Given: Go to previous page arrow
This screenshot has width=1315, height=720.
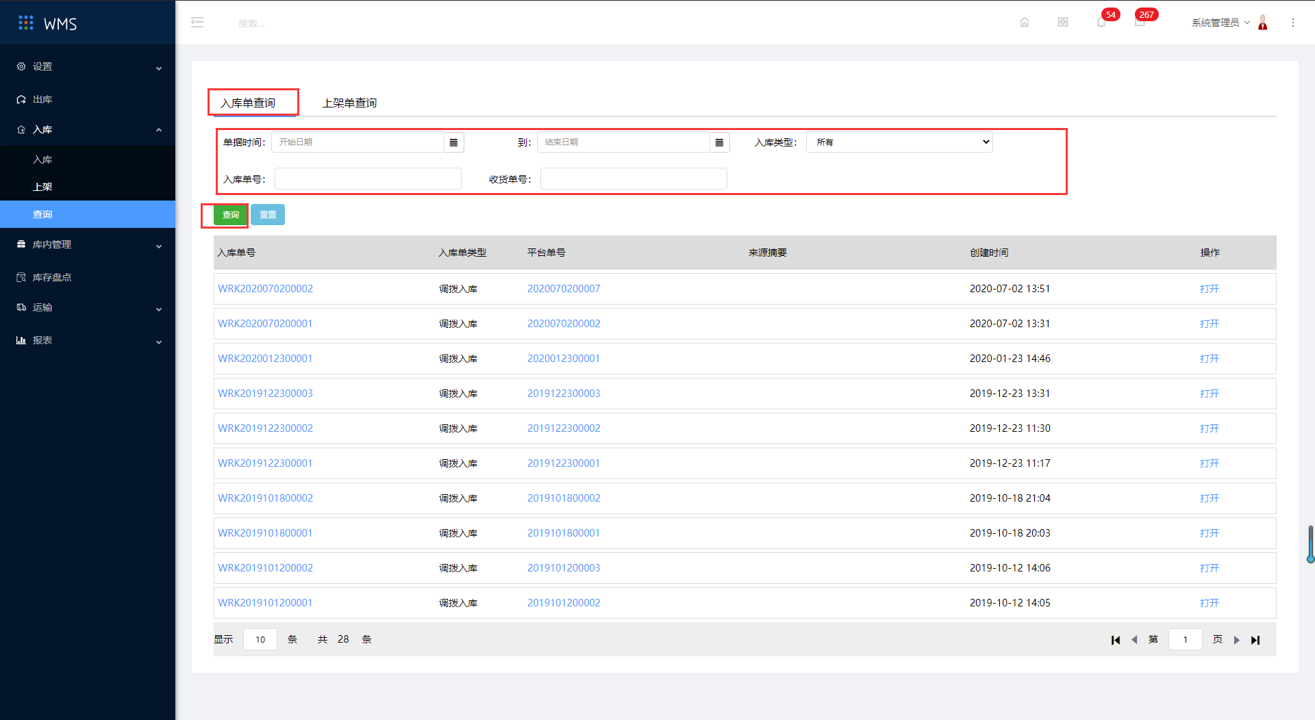Looking at the screenshot, I should (x=1134, y=640).
